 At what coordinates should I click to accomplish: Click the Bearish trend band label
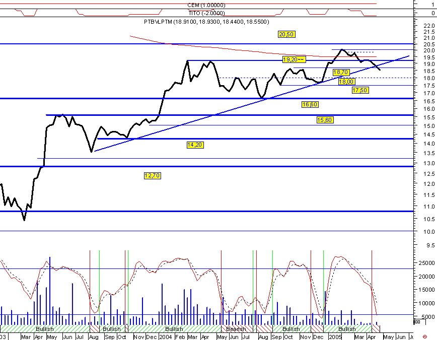pos(236,329)
